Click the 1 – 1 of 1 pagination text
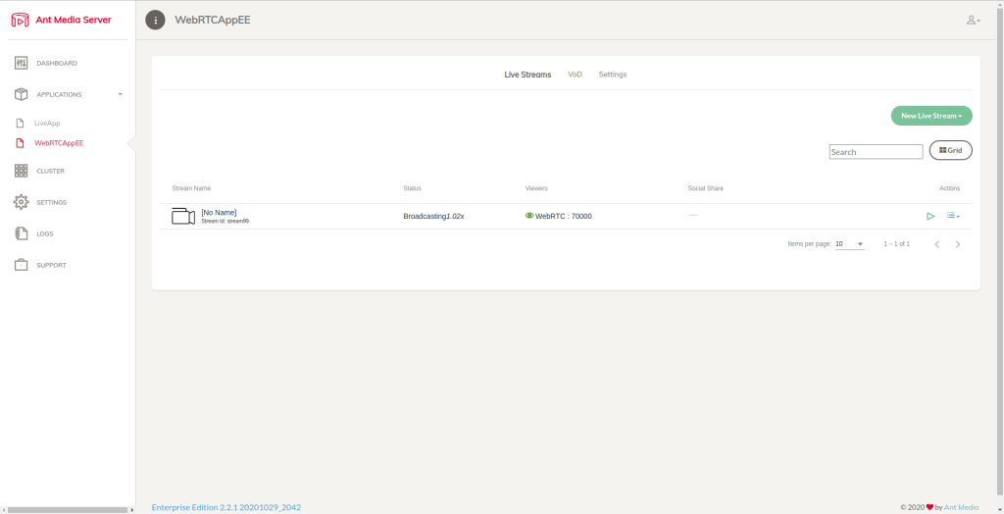This screenshot has width=1004, height=514. (x=896, y=244)
